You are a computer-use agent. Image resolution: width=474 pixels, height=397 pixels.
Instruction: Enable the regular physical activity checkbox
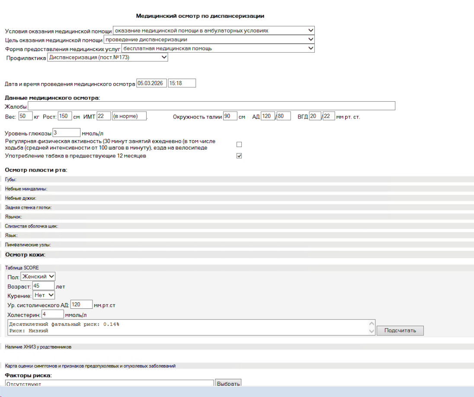[x=239, y=144]
